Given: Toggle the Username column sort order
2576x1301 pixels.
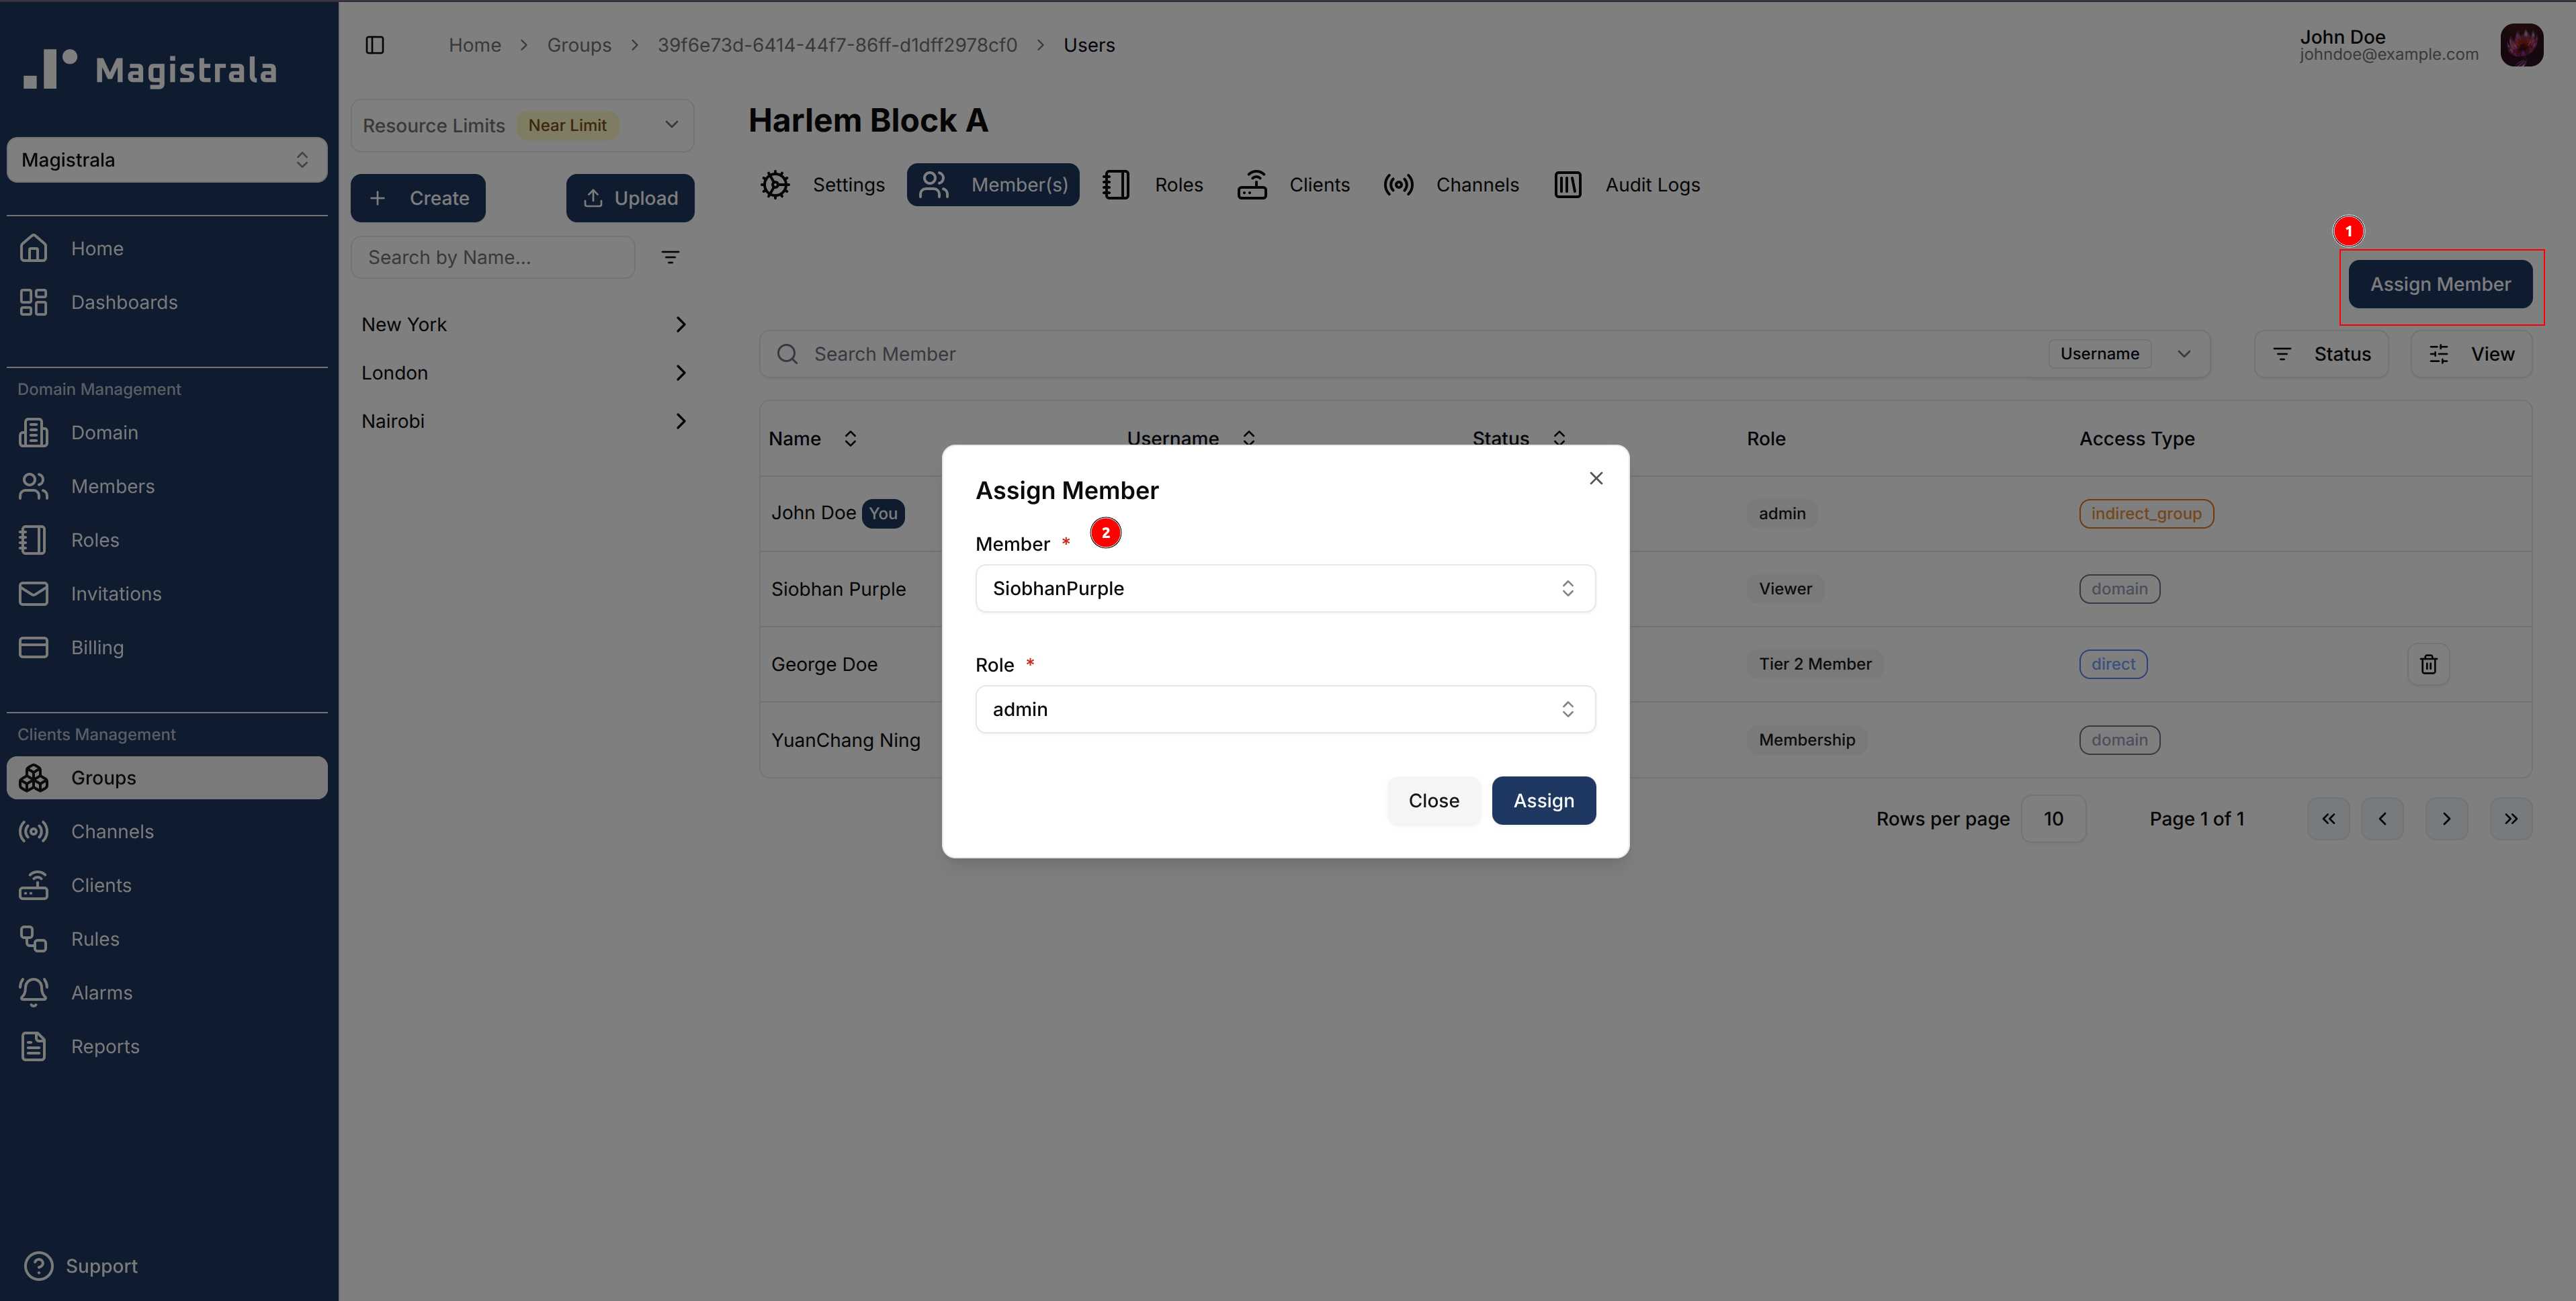Looking at the screenshot, I should coord(1248,438).
